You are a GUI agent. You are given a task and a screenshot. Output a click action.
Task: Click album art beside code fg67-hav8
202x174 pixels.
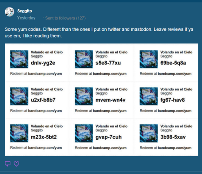(x=148, y=96)
